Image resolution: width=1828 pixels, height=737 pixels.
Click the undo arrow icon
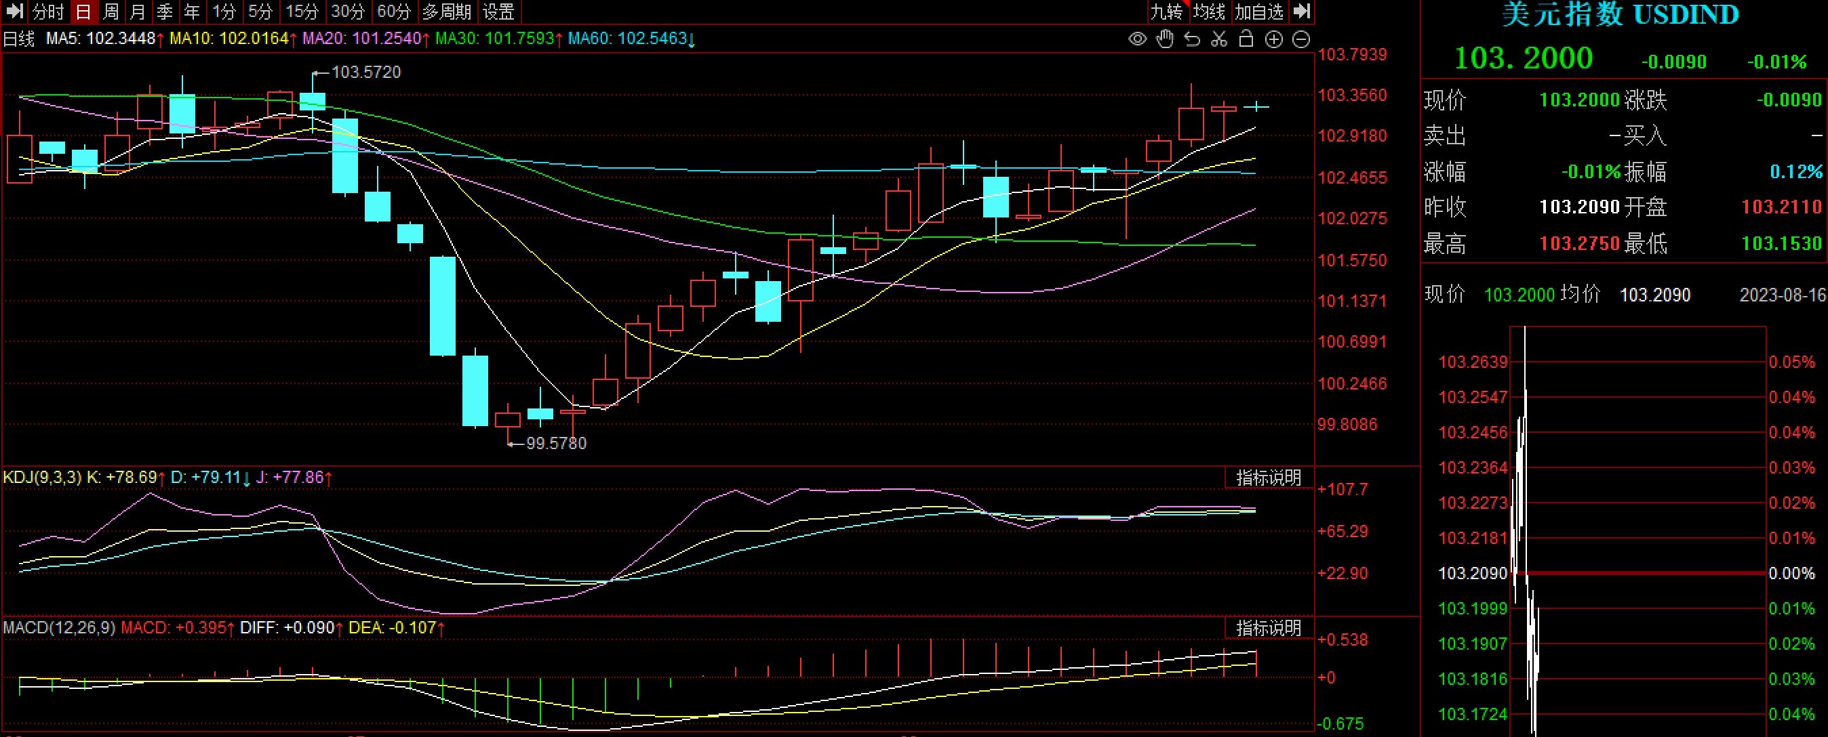pos(1192,39)
